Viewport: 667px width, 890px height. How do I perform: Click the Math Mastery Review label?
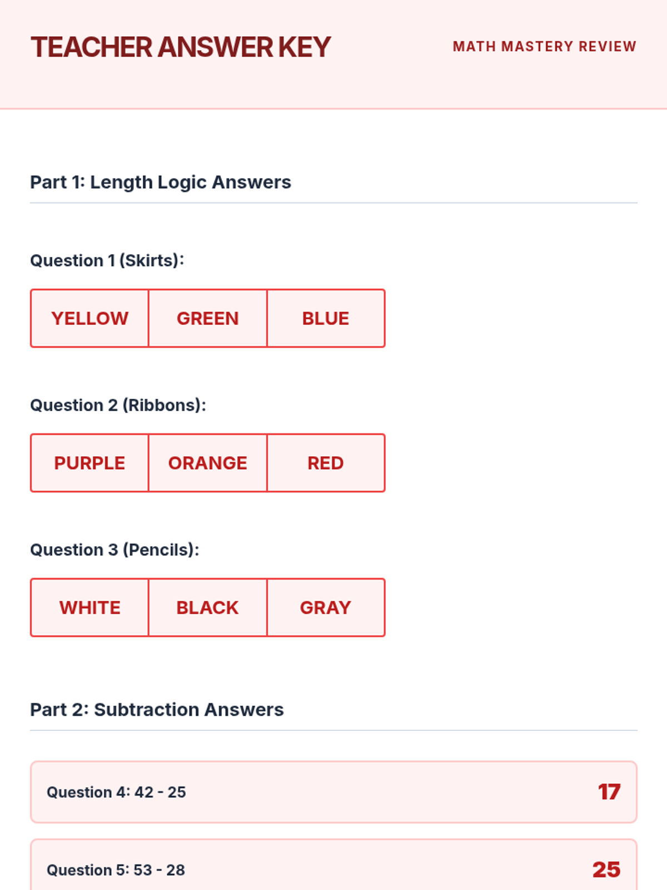pyautogui.click(x=545, y=47)
